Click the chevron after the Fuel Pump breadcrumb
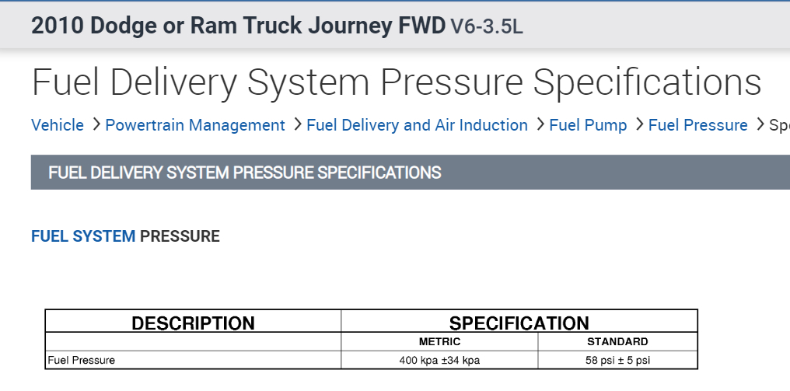Viewport: 790px width, 391px height. (639, 124)
